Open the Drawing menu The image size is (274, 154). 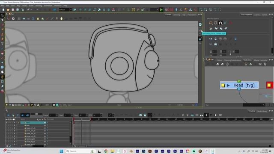(39, 6)
